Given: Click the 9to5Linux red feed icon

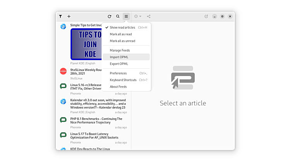Looking at the screenshot, I should [63, 71].
